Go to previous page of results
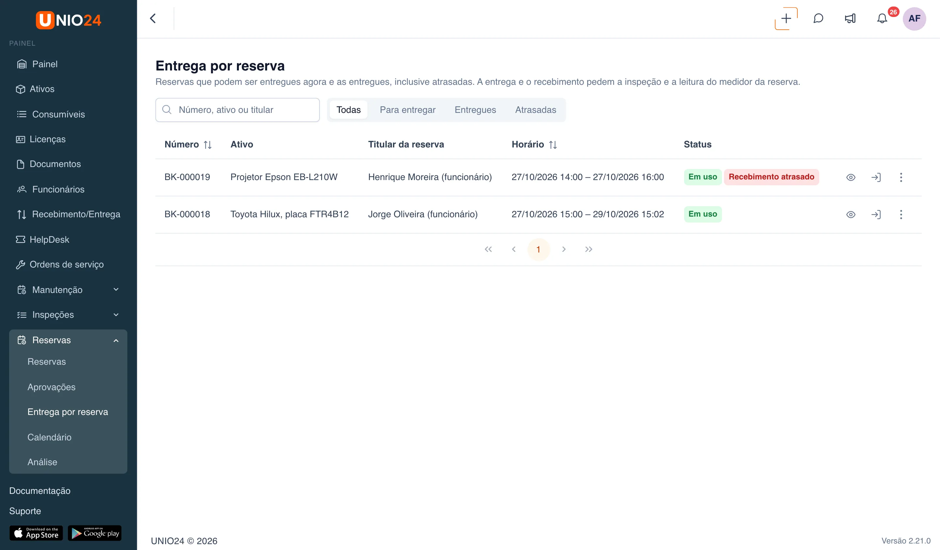940x550 pixels. (x=514, y=249)
